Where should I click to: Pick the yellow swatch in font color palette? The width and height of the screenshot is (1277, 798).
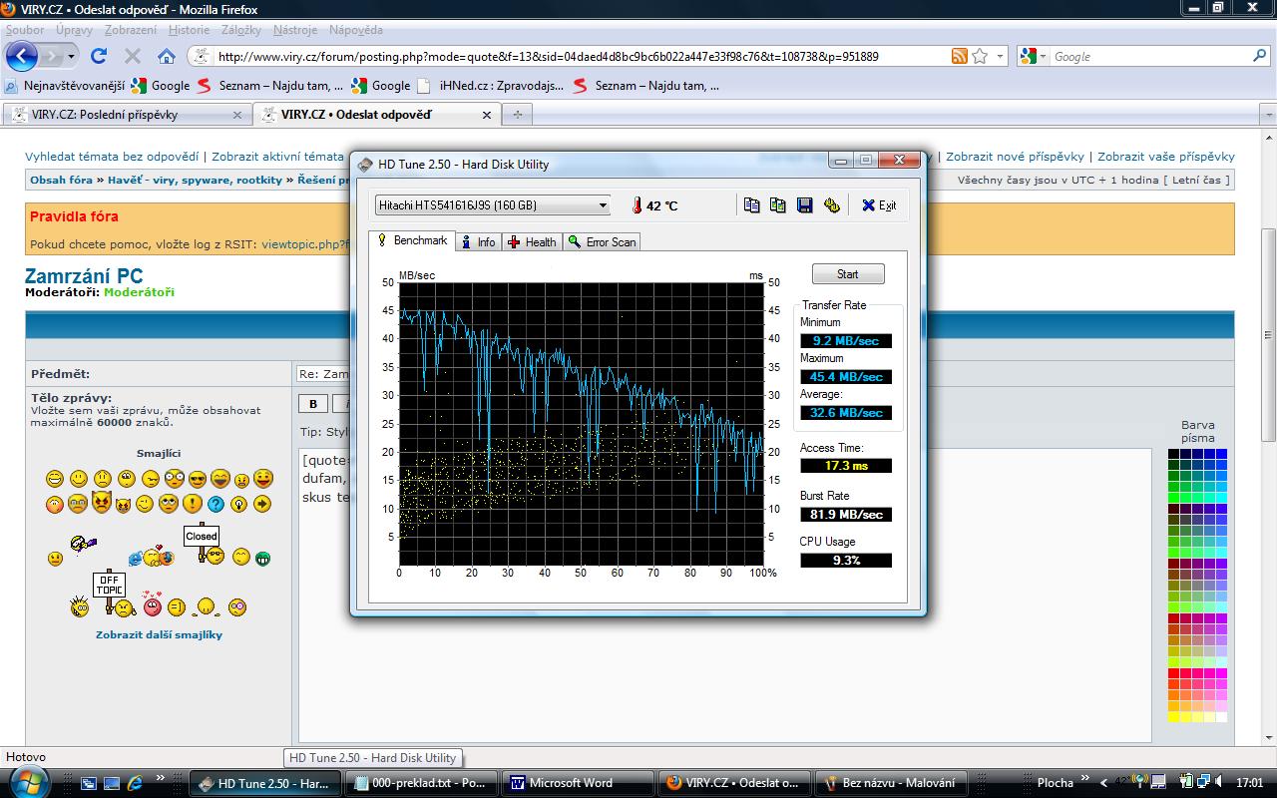point(1174,716)
